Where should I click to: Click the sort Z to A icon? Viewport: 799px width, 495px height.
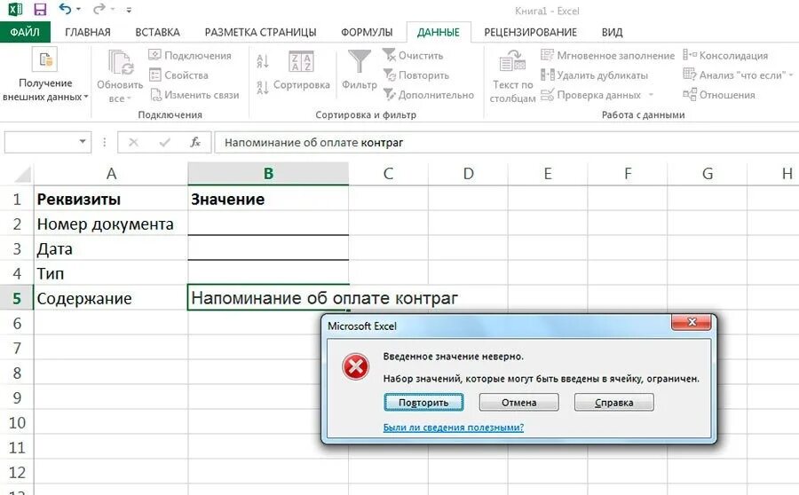(263, 88)
